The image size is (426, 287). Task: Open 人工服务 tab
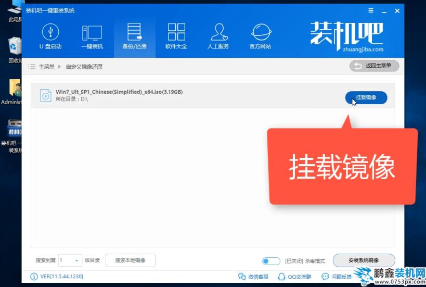(x=218, y=36)
